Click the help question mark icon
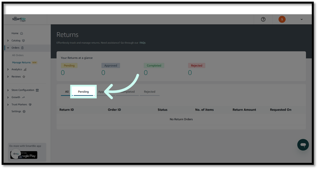 263,19
